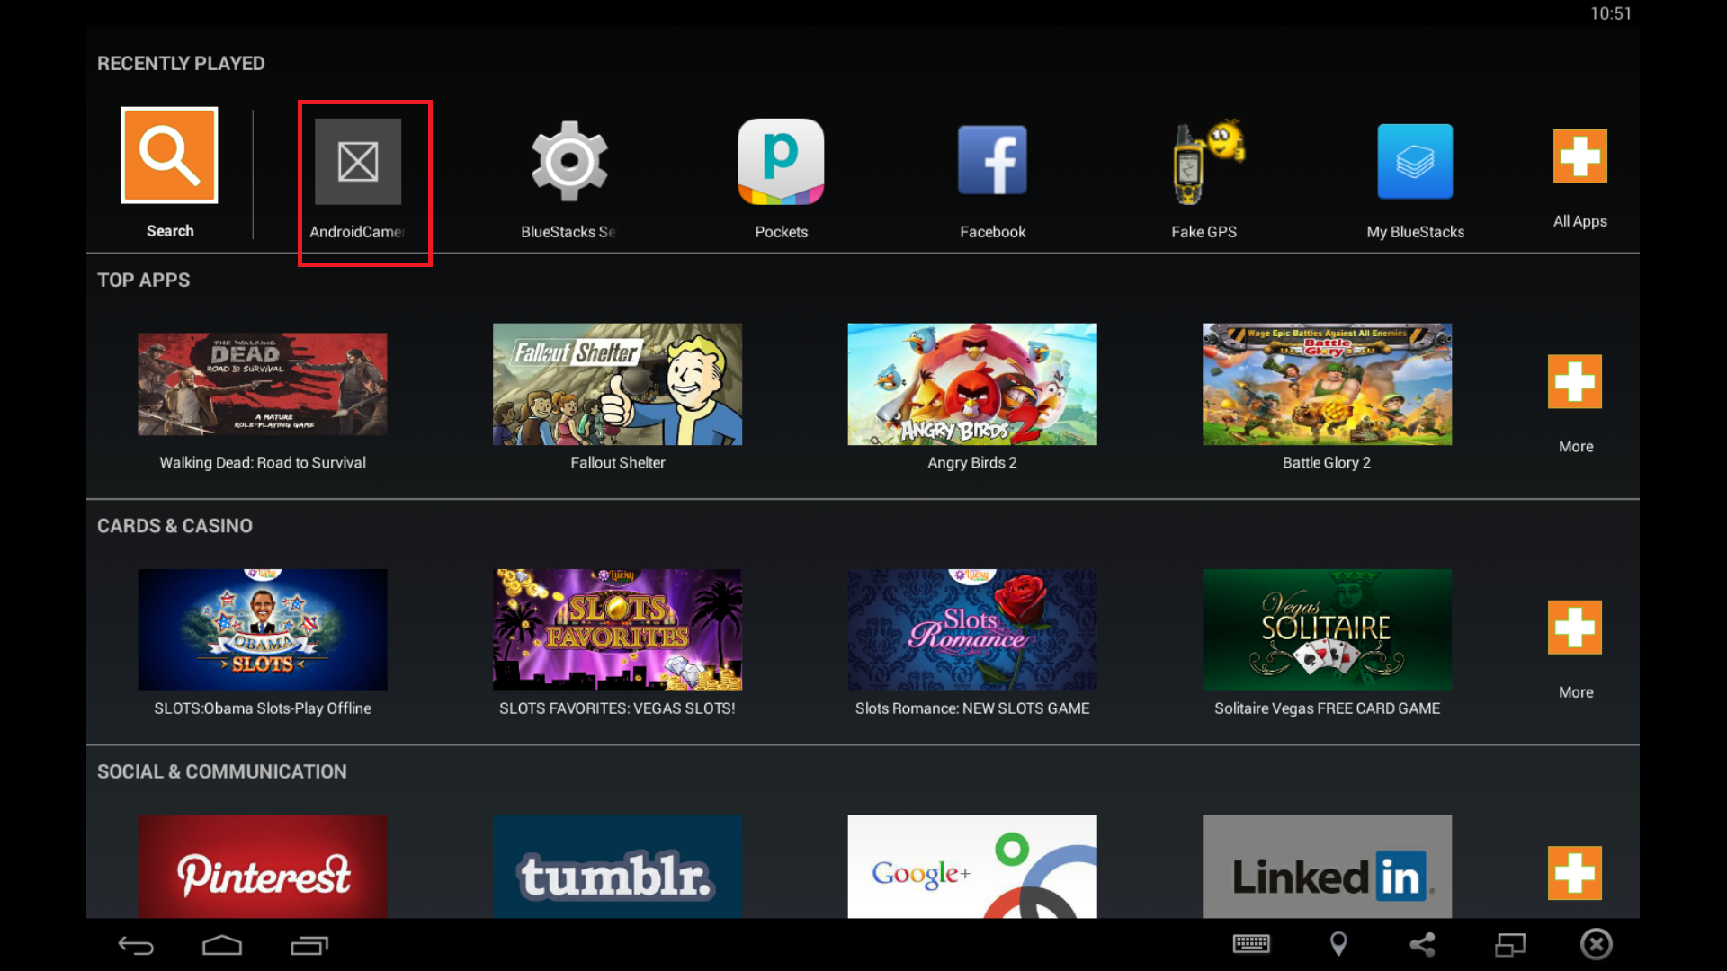Launch the AndroidCamera app icon
The height and width of the screenshot is (971, 1727).
point(358,162)
